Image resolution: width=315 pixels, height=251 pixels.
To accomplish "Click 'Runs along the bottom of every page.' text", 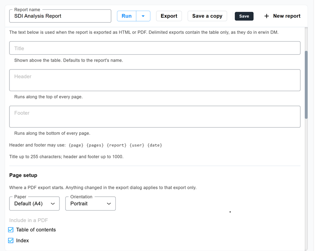I will coord(52,133).
